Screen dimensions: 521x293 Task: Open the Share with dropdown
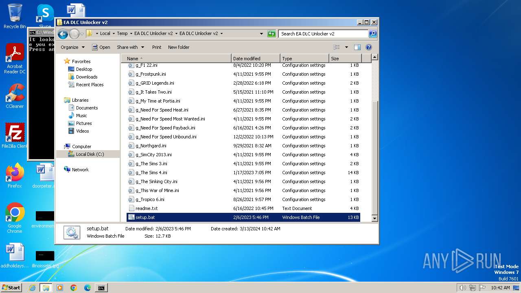coord(130,47)
